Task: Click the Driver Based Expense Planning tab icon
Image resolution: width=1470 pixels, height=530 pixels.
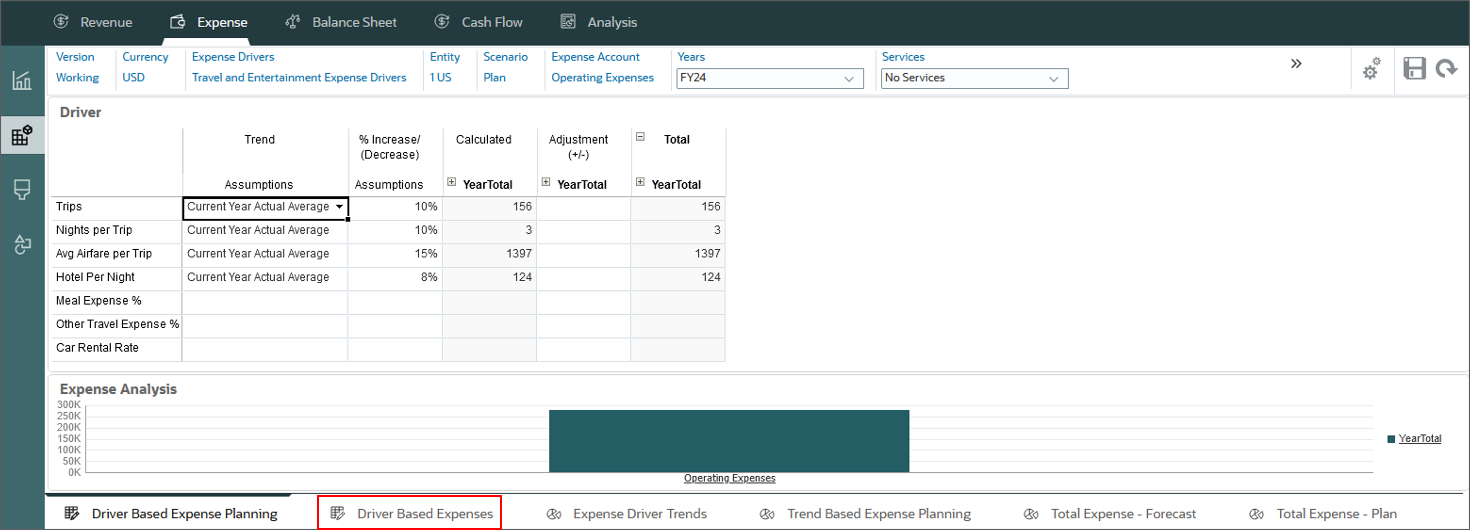Action: 71,513
